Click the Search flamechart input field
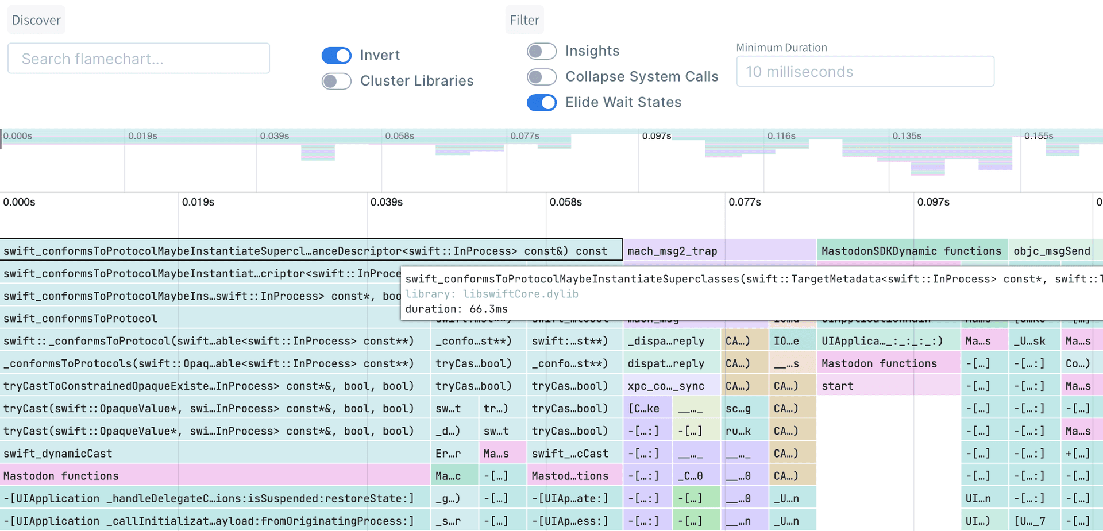The width and height of the screenshot is (1103, 531). [138, 59]
